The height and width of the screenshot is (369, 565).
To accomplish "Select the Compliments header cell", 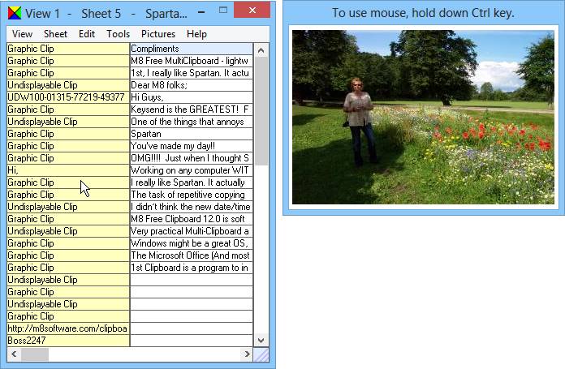I will click(191, 49).
